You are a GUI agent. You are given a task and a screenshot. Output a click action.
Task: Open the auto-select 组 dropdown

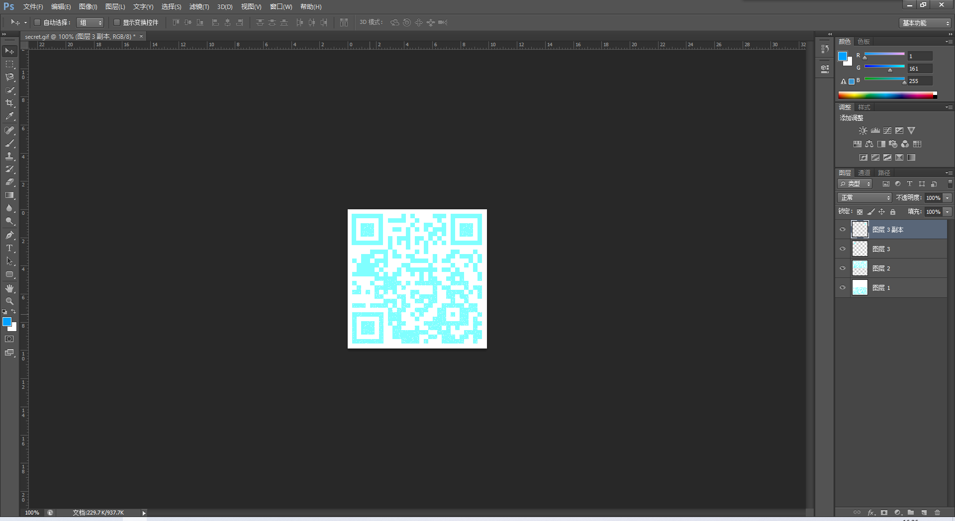tap(90, 22)
